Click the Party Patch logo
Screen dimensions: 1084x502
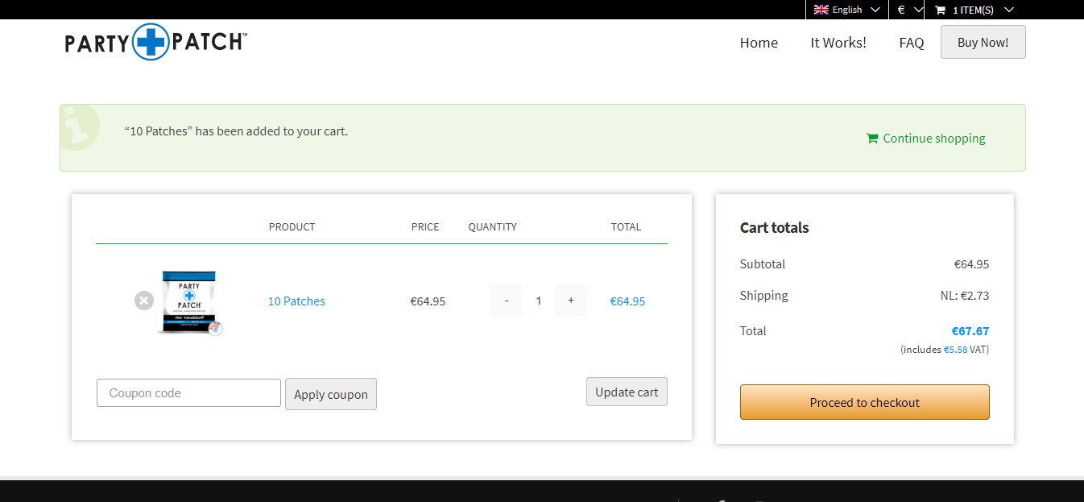coord(156,42)
